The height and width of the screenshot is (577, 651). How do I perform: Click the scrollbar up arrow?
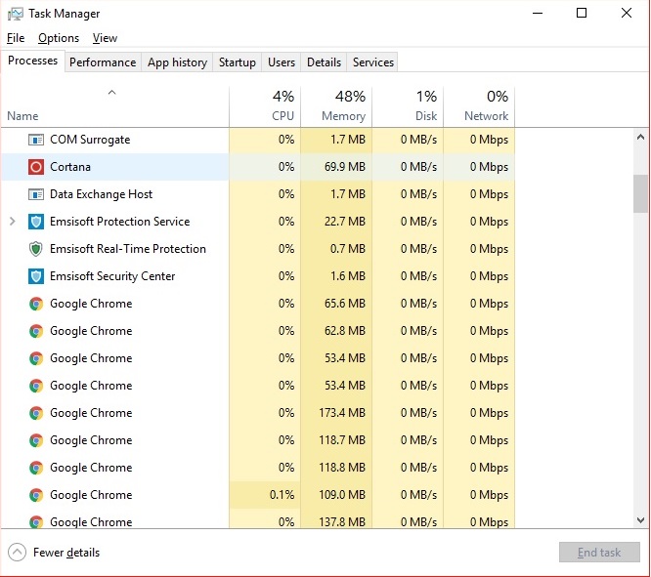(x=640, y=137)
